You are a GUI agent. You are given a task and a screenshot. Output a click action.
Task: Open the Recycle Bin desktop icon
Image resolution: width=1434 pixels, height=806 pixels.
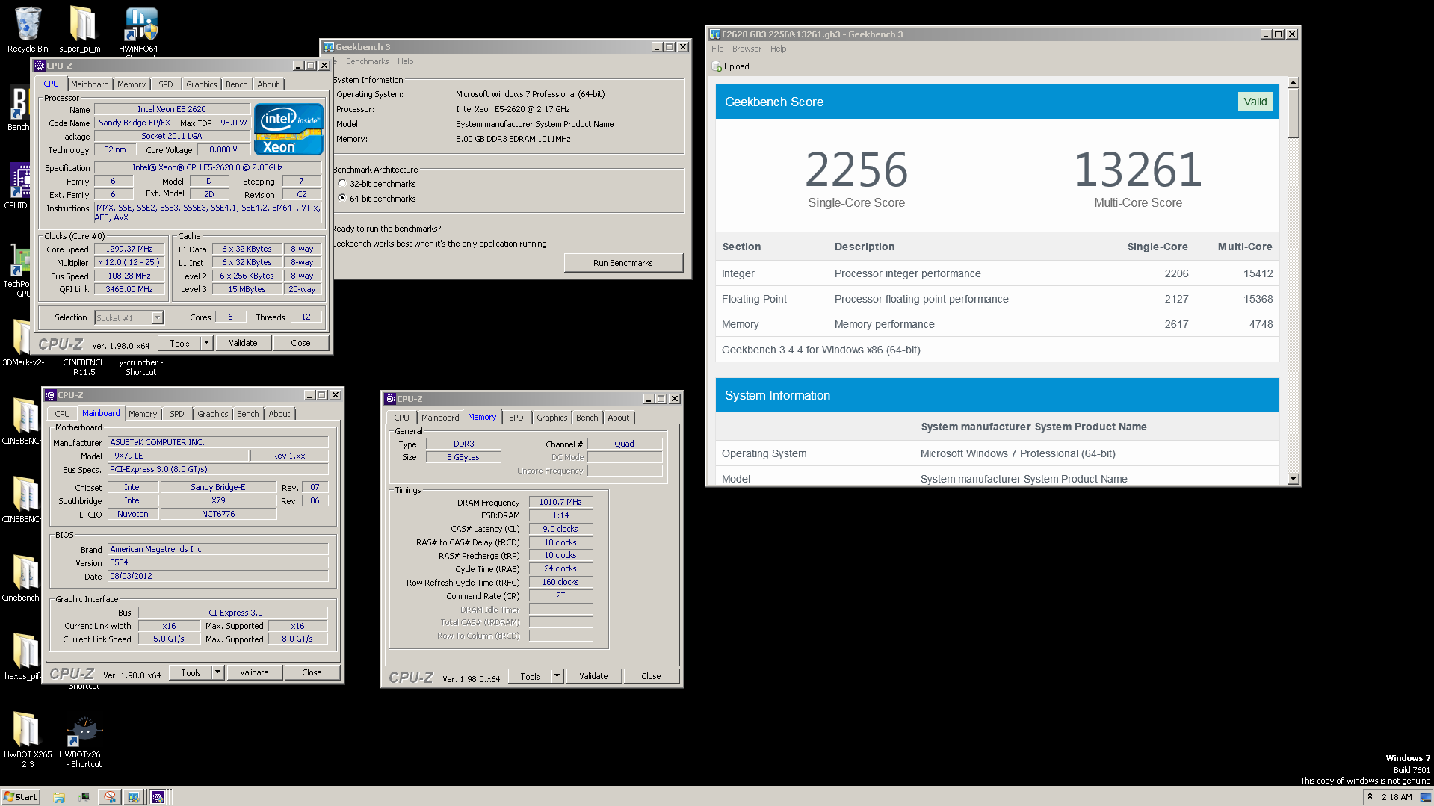(x=28, y=30)
